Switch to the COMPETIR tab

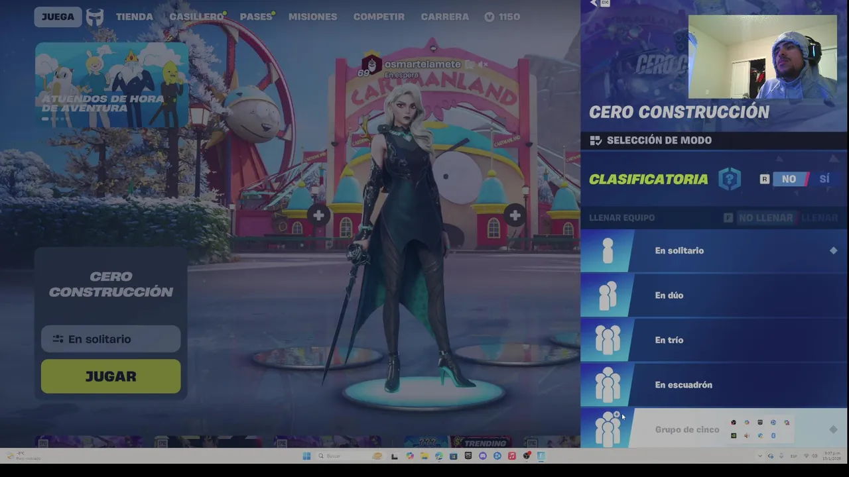click(x=379, y=17)
